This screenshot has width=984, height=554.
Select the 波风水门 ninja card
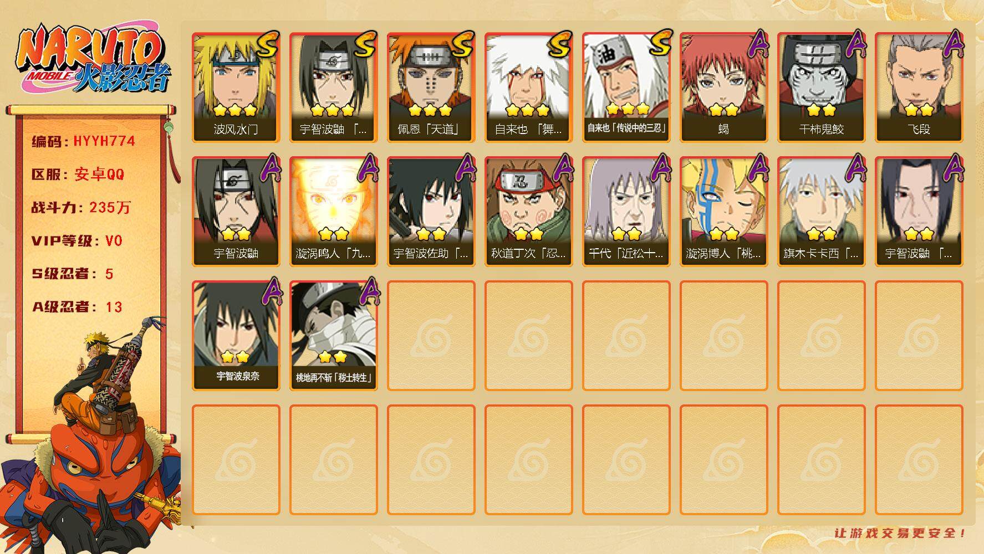236,88
